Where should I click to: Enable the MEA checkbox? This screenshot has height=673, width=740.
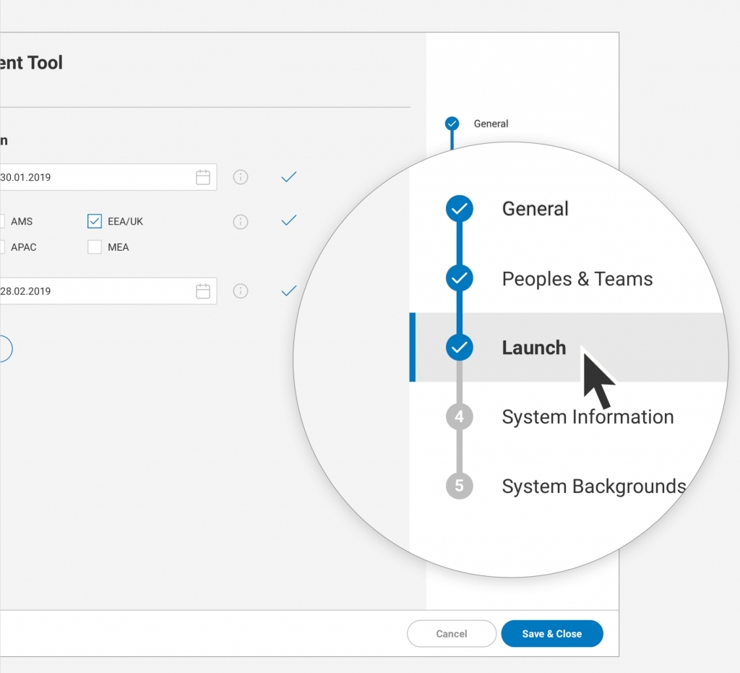tap(94, 247)
